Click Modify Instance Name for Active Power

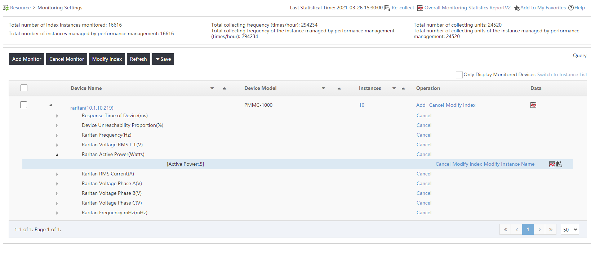pos(509,164)
